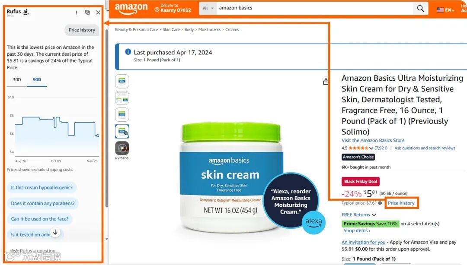The width and height of the screenshot is (467, 265).
Task: Expand the FREE Returns chevron
Action: click(x=374, y=215)
